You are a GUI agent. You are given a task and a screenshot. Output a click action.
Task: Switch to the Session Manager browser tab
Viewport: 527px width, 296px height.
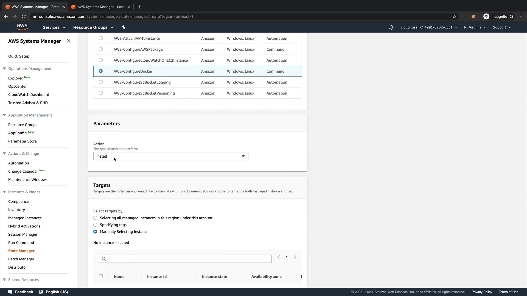100,7
